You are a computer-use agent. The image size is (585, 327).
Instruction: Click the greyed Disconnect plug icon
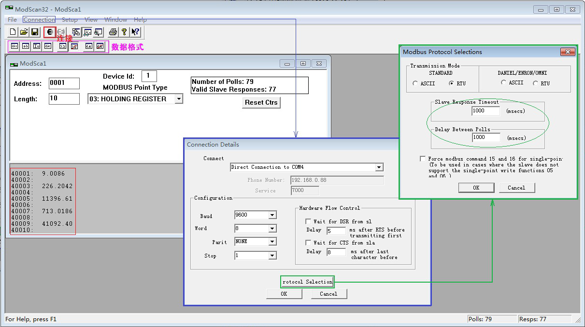(x=61, y=32)
